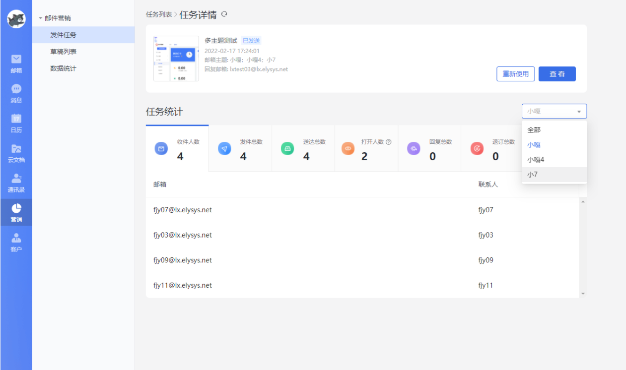Refresh the 任务详情 page
Screen dimensions: 626x370
[x=223, y=14]
